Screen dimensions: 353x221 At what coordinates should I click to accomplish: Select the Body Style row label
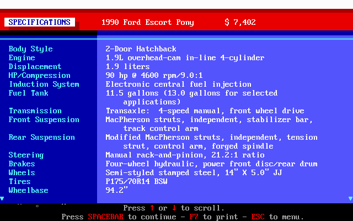(30, 49)
